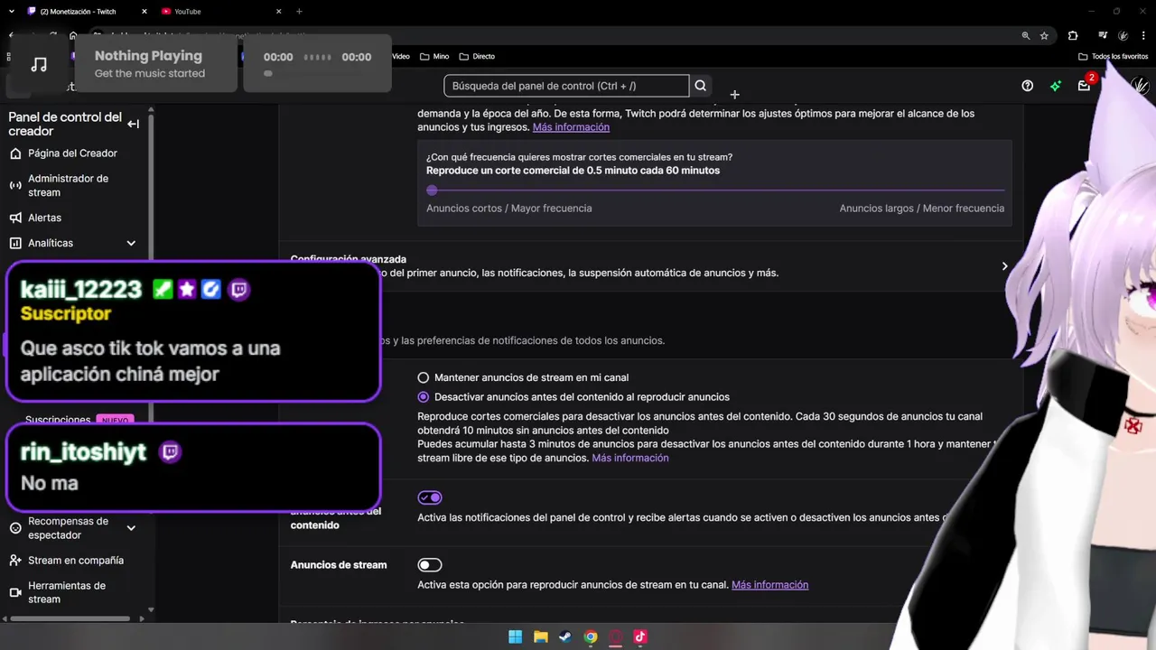Click the browser media control icon
Image resolution: width=1156 pixels, height=650 pixels.
(1103, 36)
